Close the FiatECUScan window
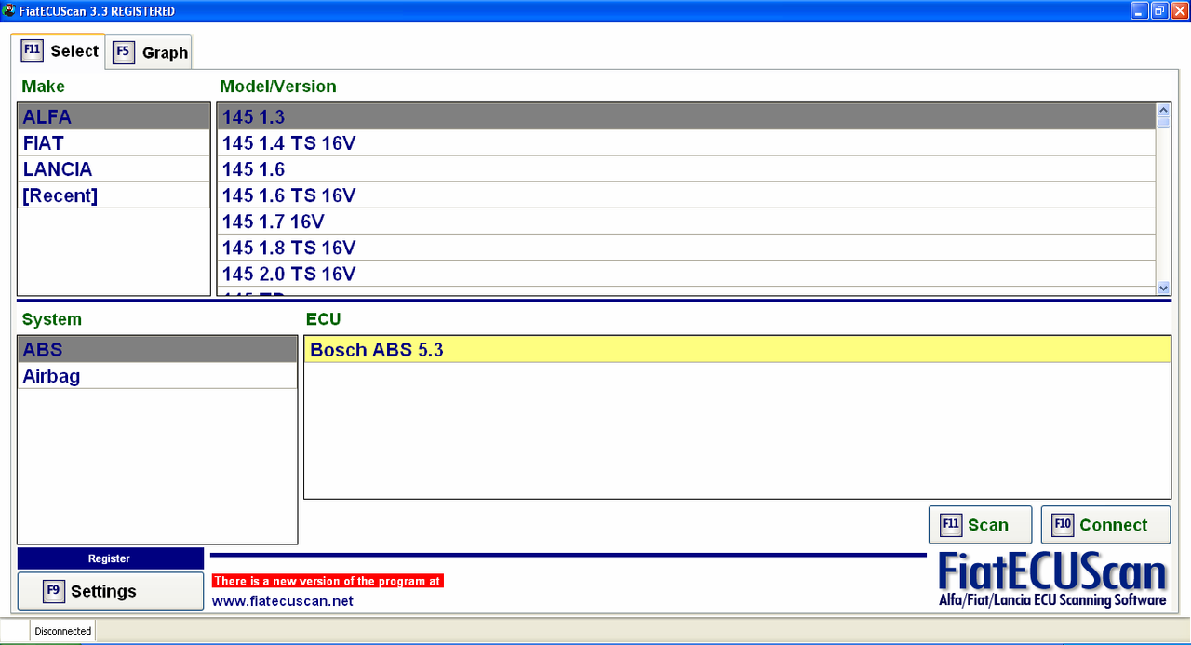This screenshot has height=645, width=1191. pos(1179,11)
